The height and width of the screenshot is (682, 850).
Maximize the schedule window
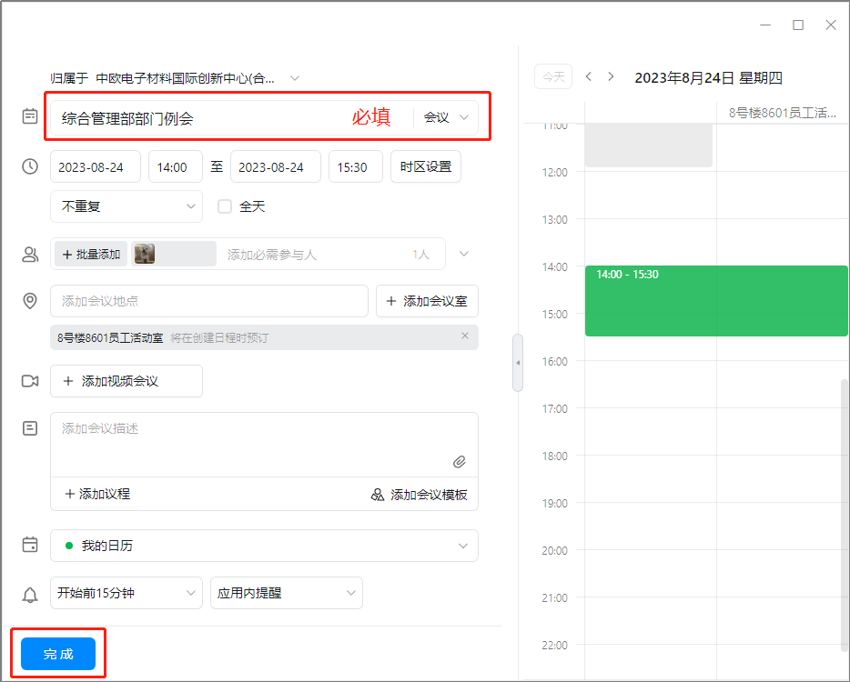(798, 25)
